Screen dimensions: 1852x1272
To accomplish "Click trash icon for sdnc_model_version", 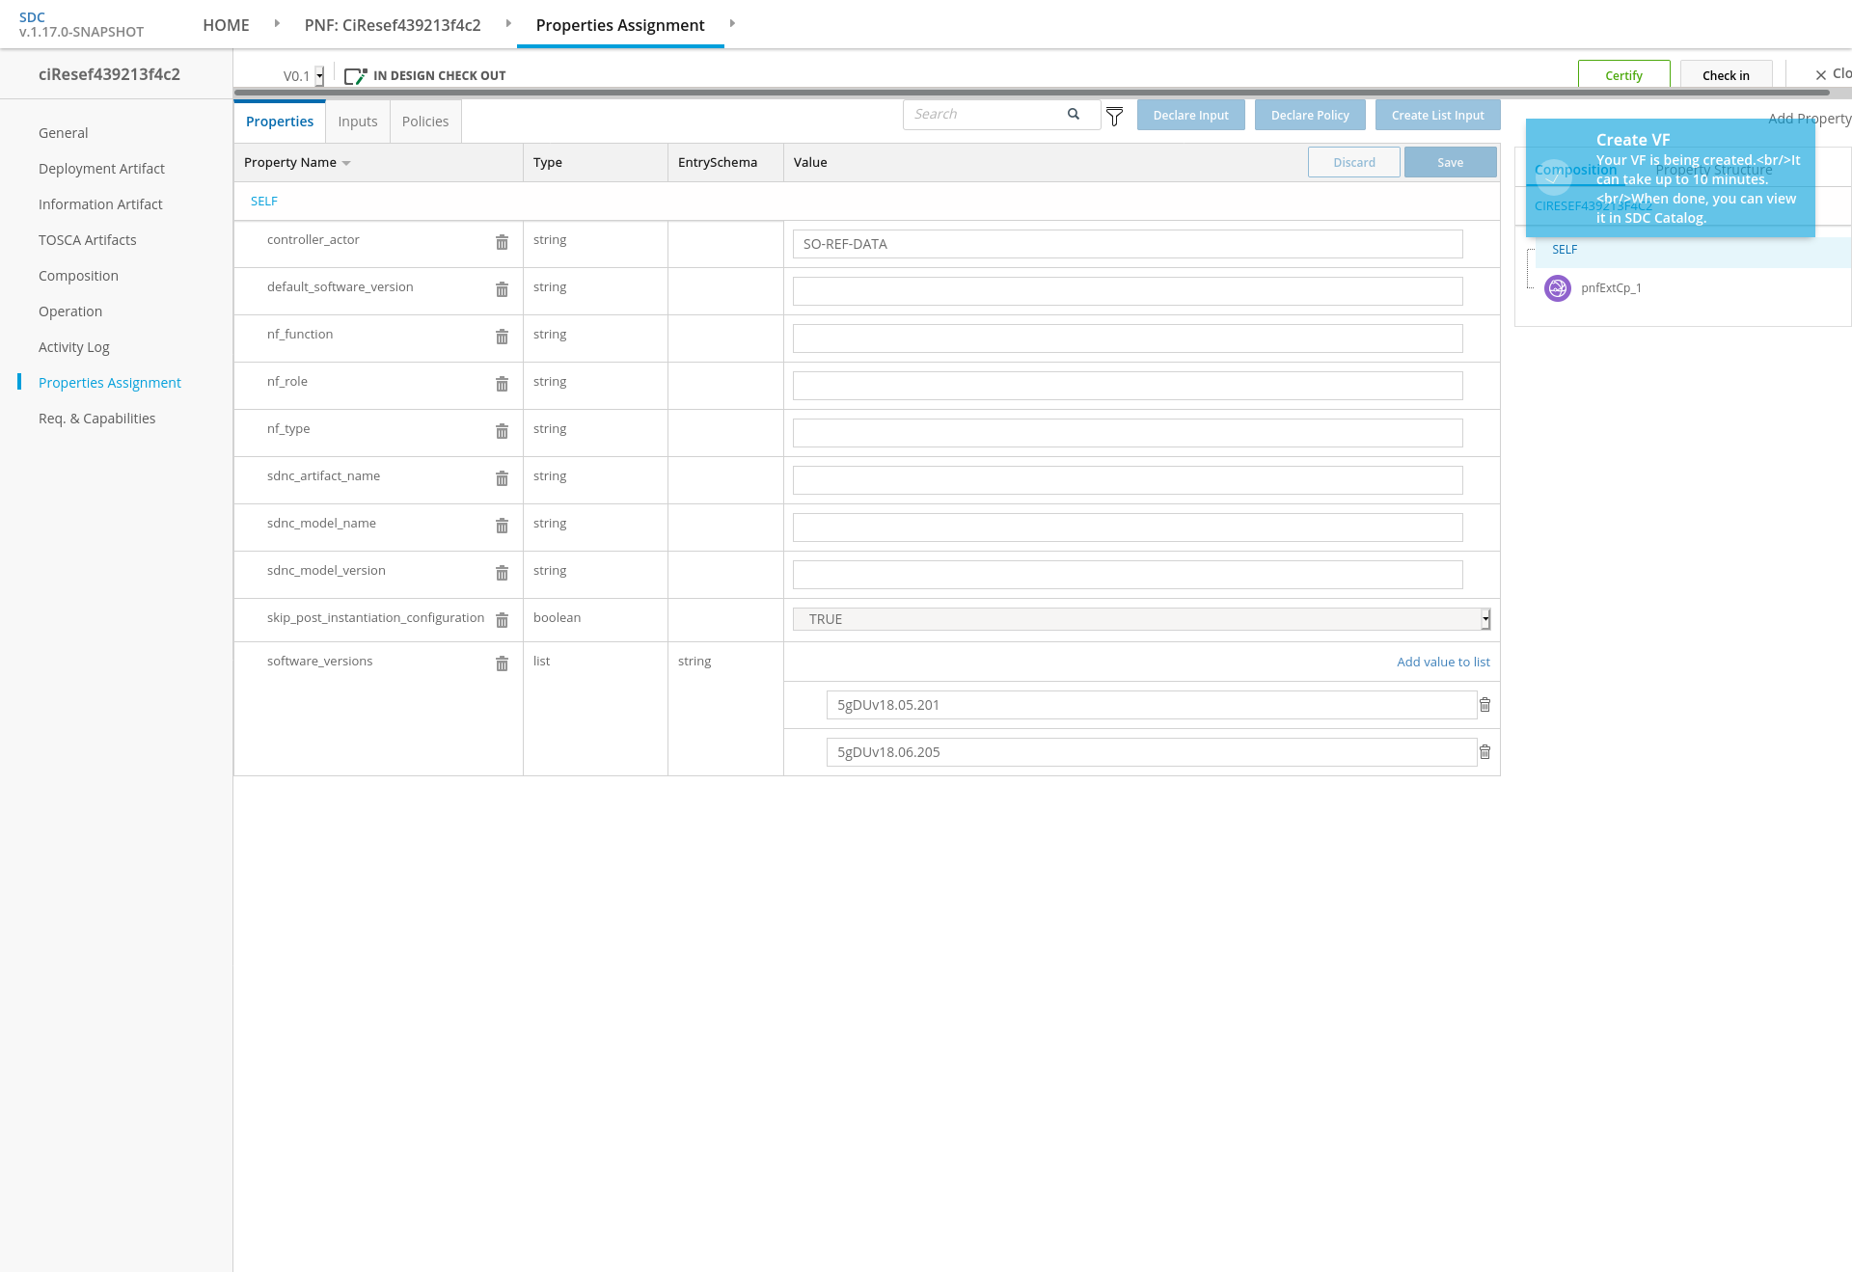I will pos(502,574).
